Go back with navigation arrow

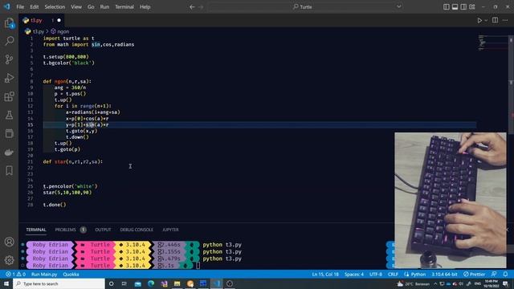point(192,7)
